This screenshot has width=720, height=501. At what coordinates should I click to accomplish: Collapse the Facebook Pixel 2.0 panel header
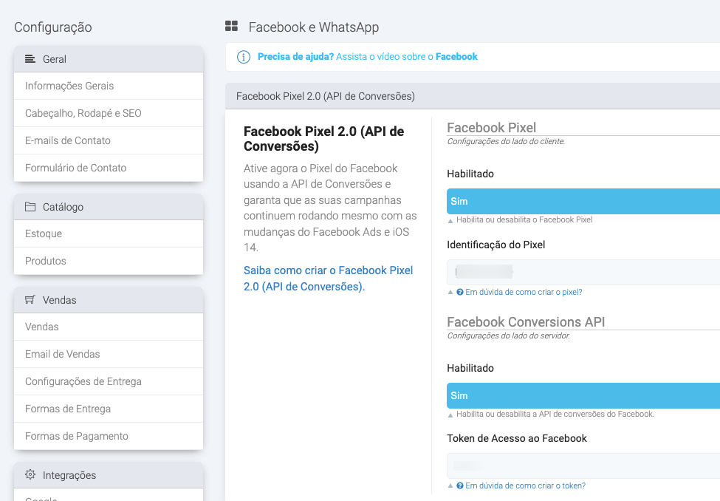point(473,96)
